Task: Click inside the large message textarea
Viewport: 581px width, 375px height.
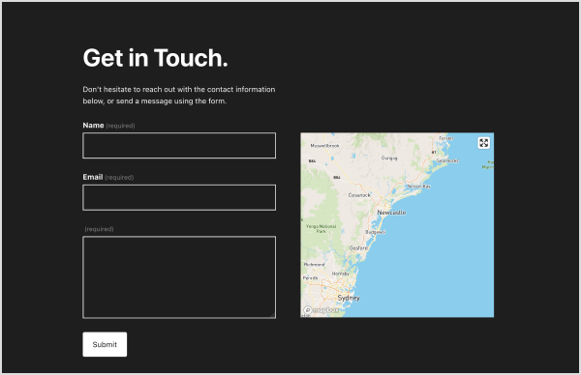Action: (179, 277)
